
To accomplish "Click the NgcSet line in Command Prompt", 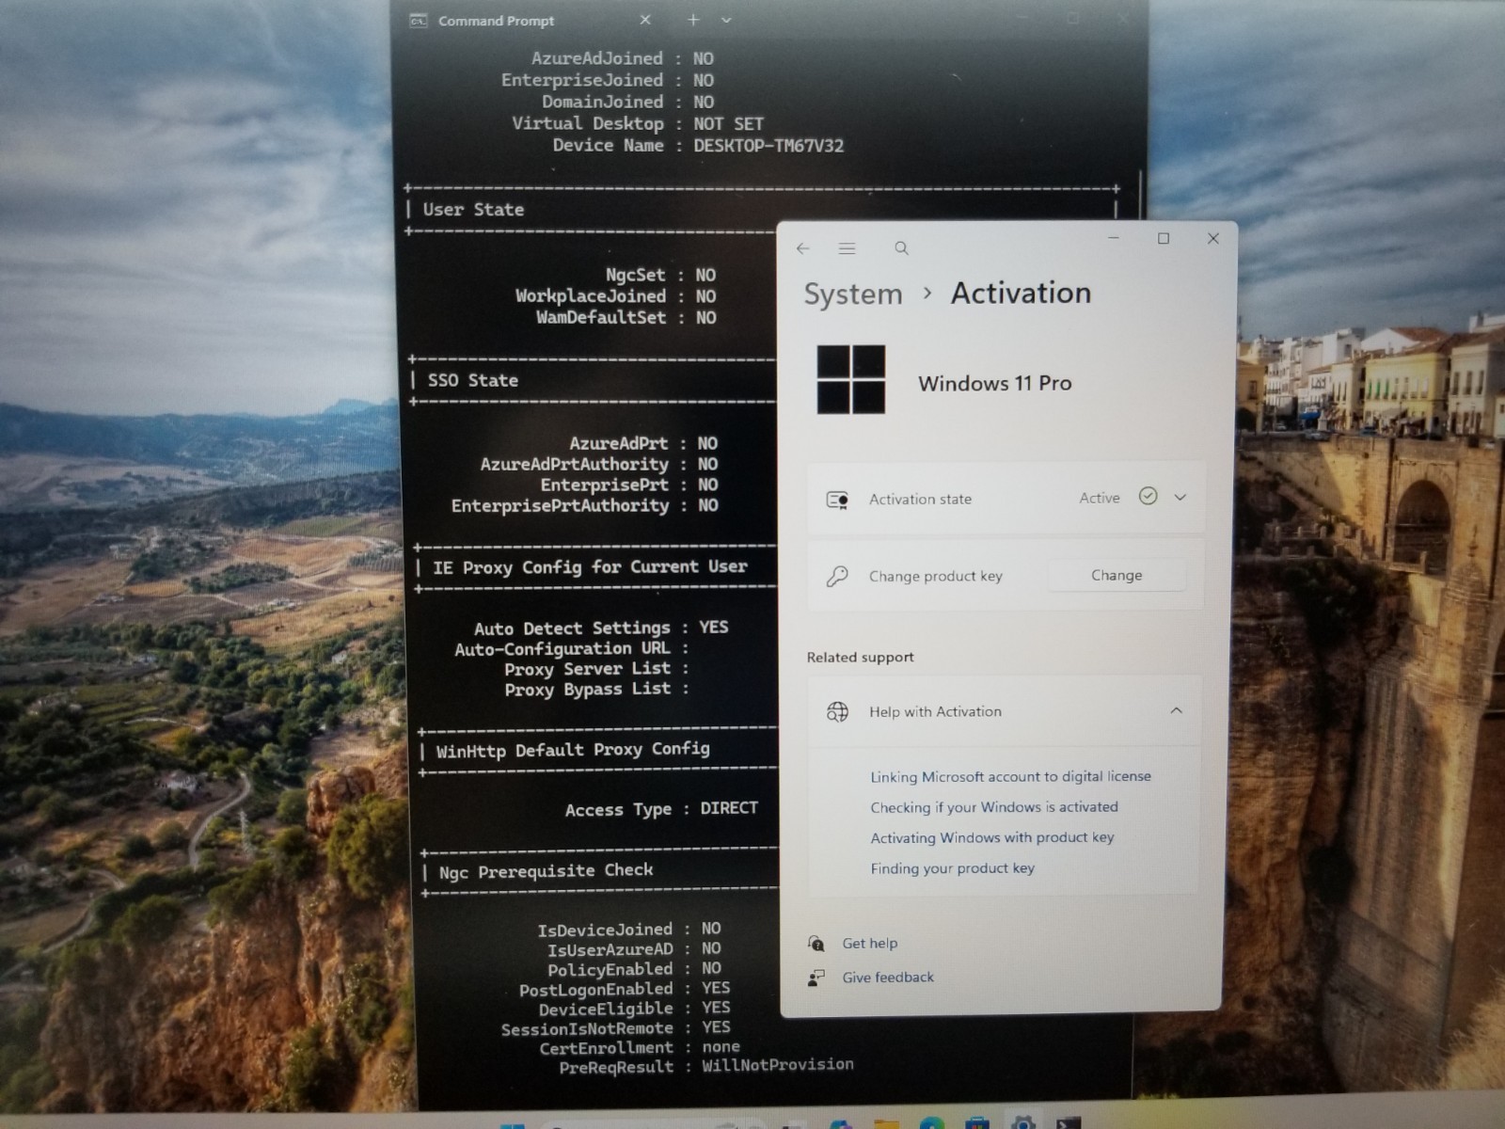I will pyautogui.click(x=660, y=275).
